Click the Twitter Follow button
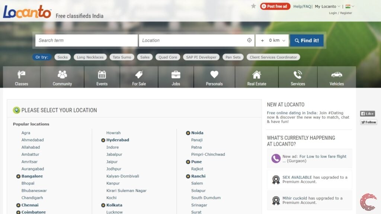Screen dimensions: 381x214 point(369,122)
